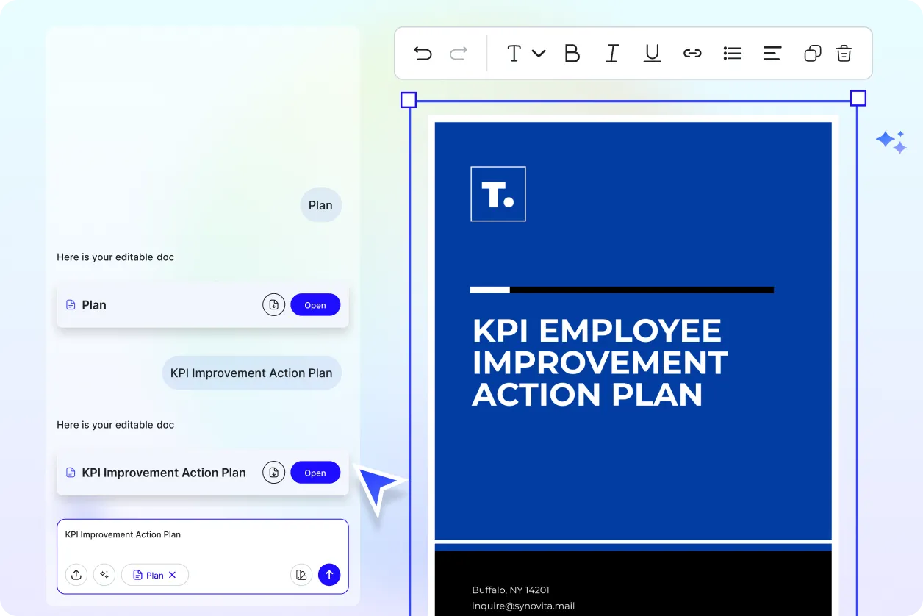Click the upload icon in prompt box
Screen dimensions: 923x616
[76, 575]
